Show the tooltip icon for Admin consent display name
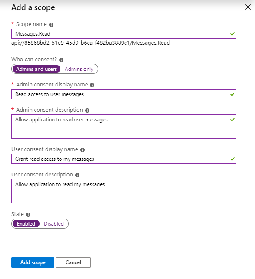 pos(92,85)
